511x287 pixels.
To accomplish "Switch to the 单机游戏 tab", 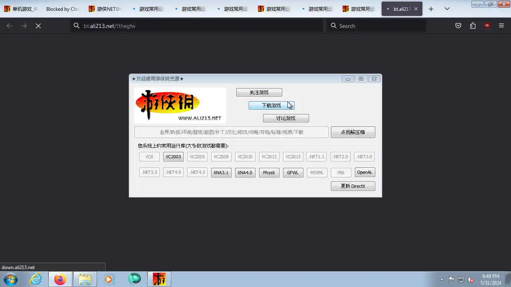I will pos(21,9).
